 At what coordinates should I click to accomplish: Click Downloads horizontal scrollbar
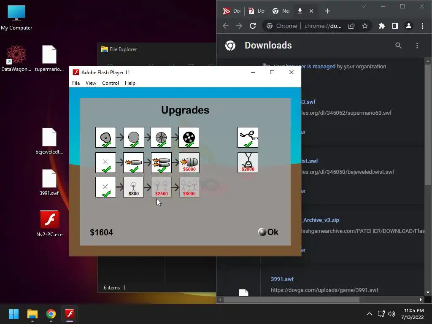(x=291, y=300)
